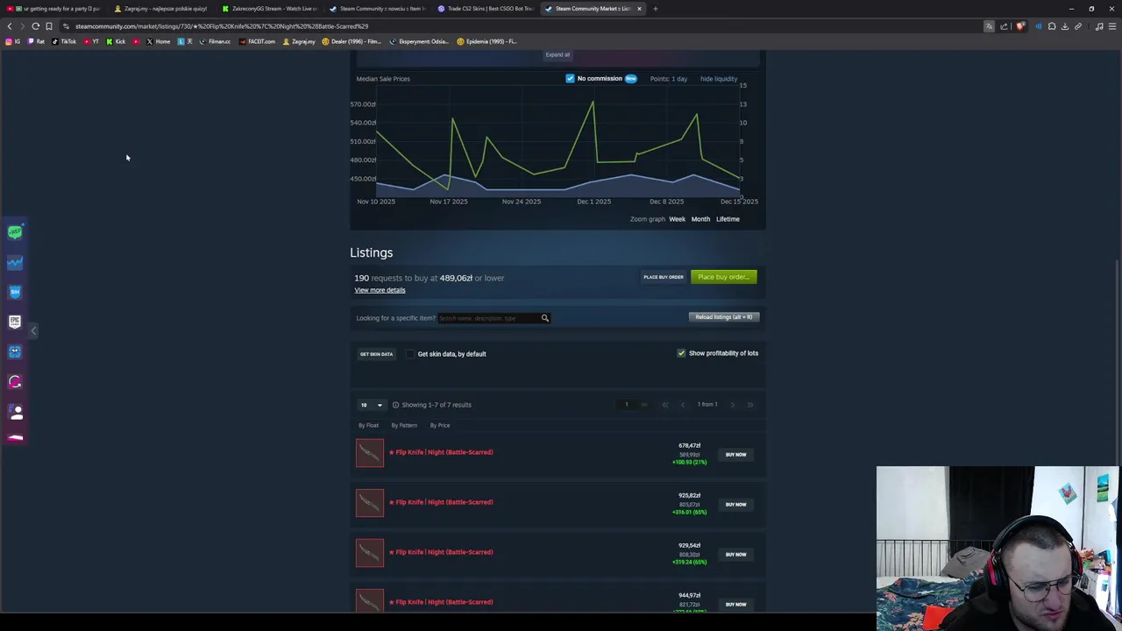Open the Kick bookmark
This screenshot has width=1122, height=631.
coord(116,41)
